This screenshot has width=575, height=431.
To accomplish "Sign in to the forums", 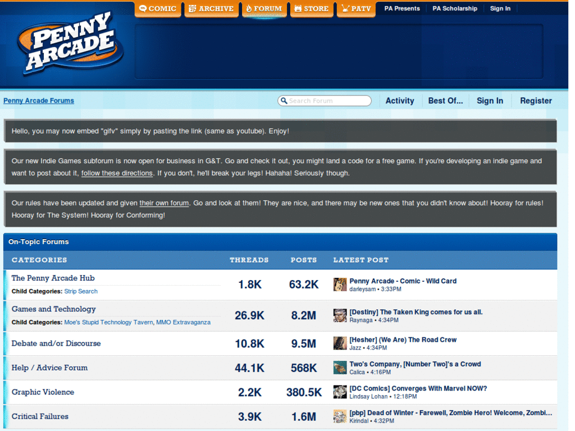I will tap(490, 100).
